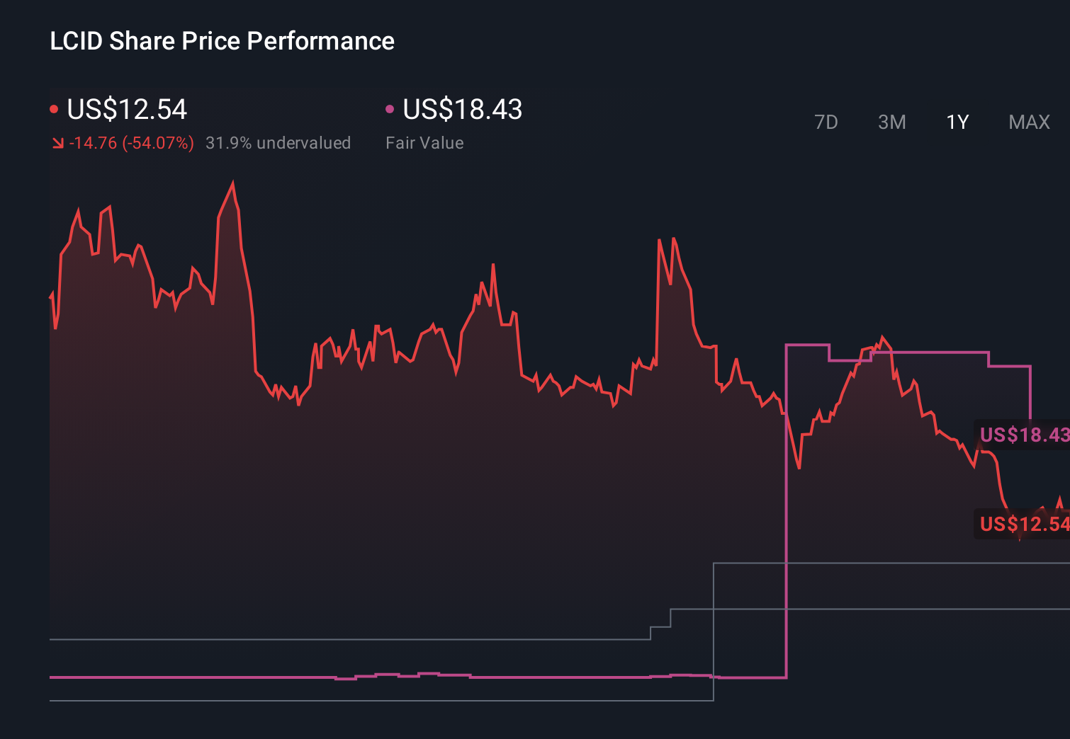
Task: Open details via the Fair Value label
Action: [x=424, y=142]
